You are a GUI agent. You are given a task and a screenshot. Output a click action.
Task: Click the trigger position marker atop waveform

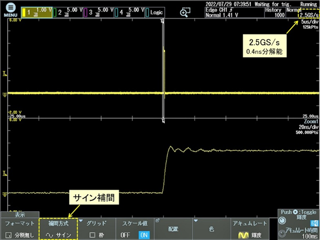pos(162,21)
